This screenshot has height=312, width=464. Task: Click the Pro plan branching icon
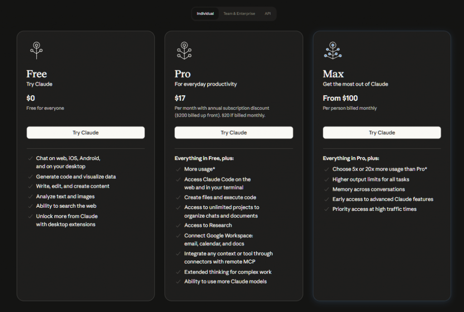pos(184,50)
